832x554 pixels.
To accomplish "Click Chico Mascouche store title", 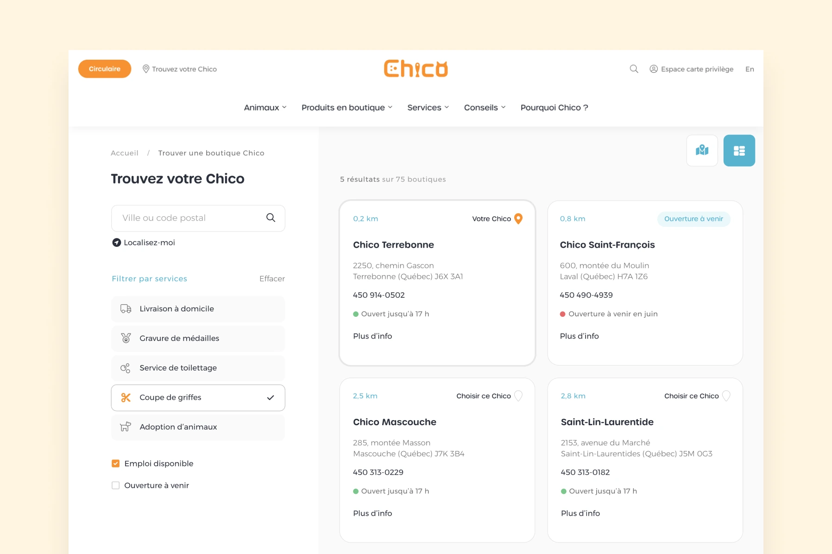I will [x=395, y=422].
